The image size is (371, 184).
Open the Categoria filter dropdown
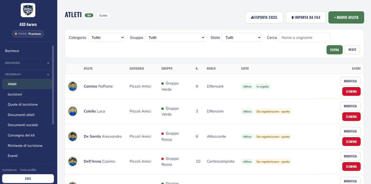(106, 38)
